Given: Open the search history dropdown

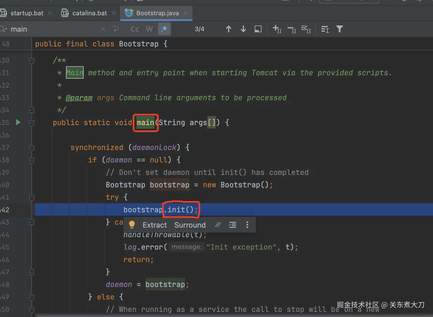Looking at the screenshot, I should pos(3,29).
